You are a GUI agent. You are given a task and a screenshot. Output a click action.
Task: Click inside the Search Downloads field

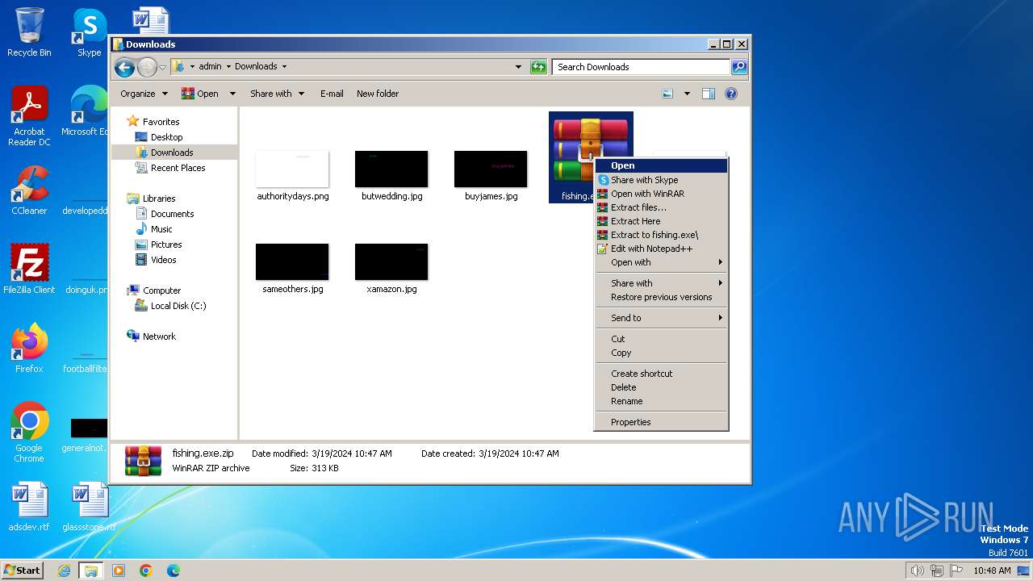coord(642,67)
